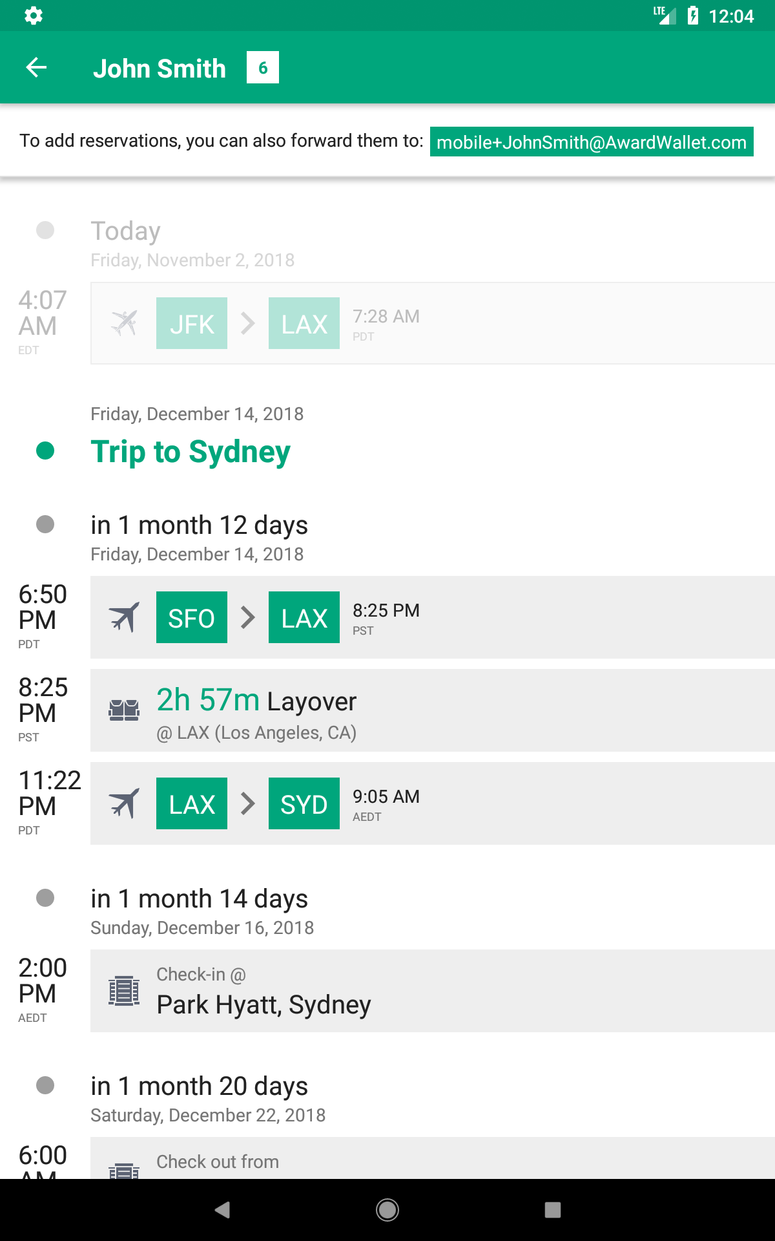775x1241 pixels.
Task: Tap the airplane icon for SFO flight
Action: [124, 617]
